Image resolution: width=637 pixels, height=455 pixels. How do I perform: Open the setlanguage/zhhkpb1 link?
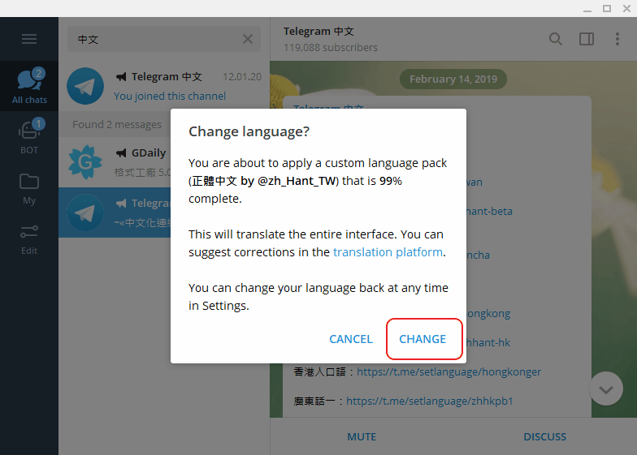pyautogui.click(x=429, y=401)
